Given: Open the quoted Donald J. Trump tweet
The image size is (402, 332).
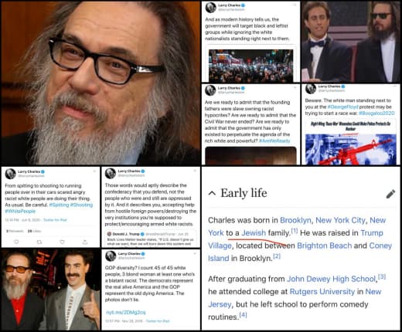Looking at the screenshot, I should pyautogui.click(x=151, y=239).
